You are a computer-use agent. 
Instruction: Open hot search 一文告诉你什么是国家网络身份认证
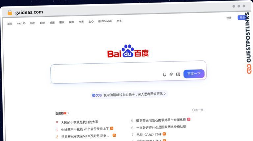pyautogui.click(x=161, y=127)
